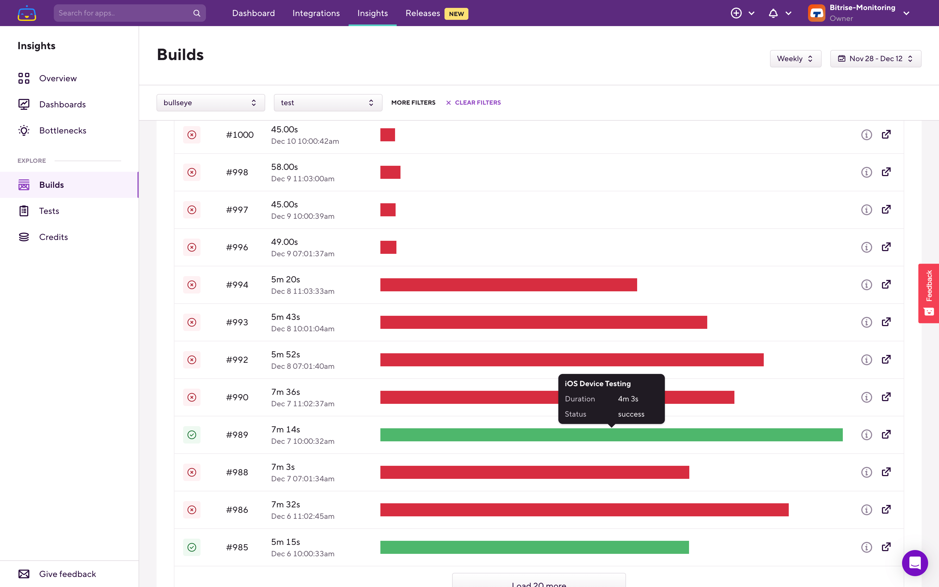The image size is (939, 587).
Task: Open the Nov 28 - Dec 12 date picker
Action: 875,59
